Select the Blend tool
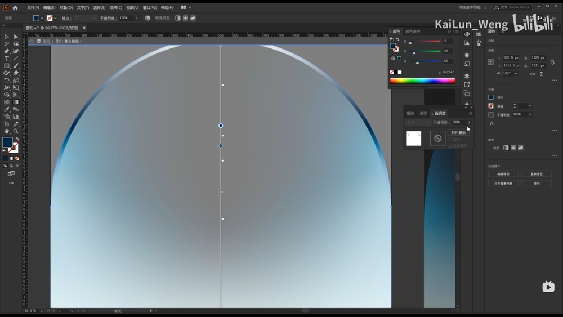563x317 pixels. coord(16,109)
